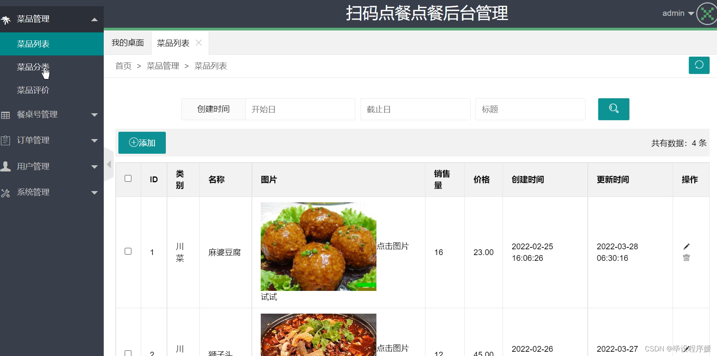Close the 菜品列表 tab with the X

pyautogui.click(x=199, y=43)
